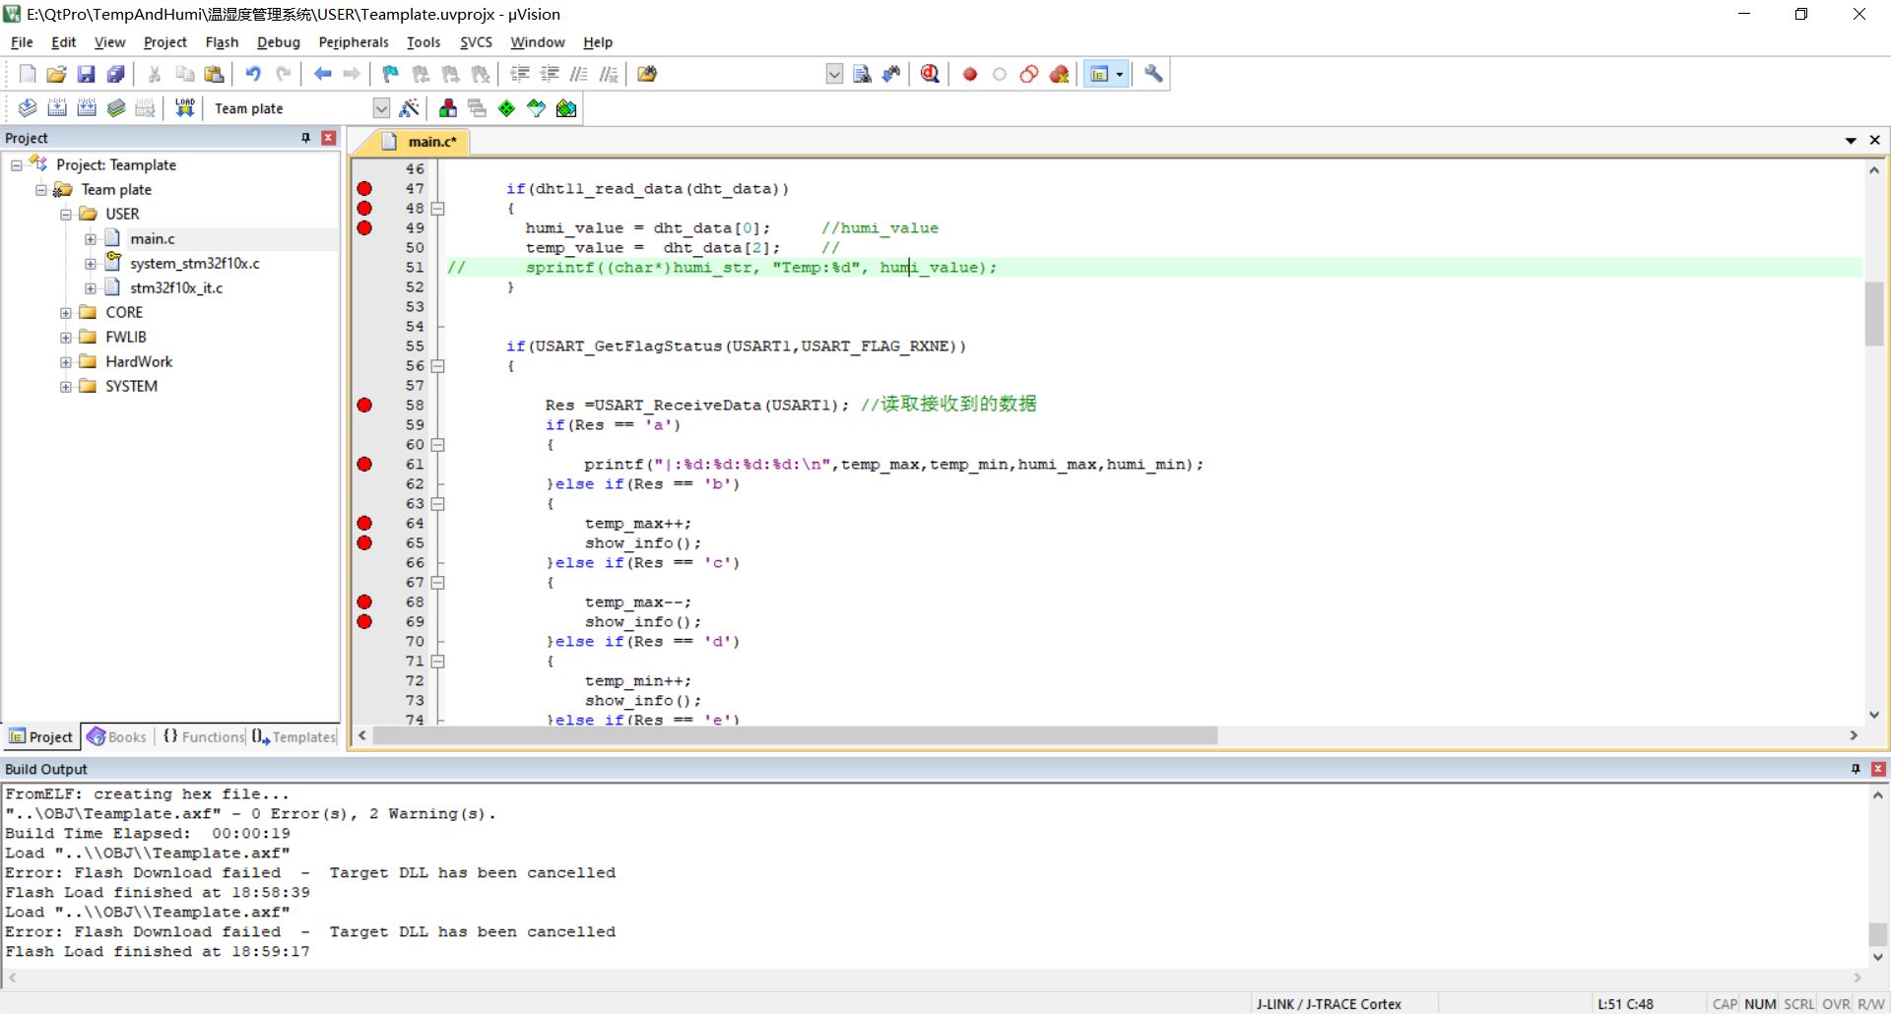This screenshot has height=1014, width=1891.
Task: Select the main.c* editor tab
Action: coord(424,142)
